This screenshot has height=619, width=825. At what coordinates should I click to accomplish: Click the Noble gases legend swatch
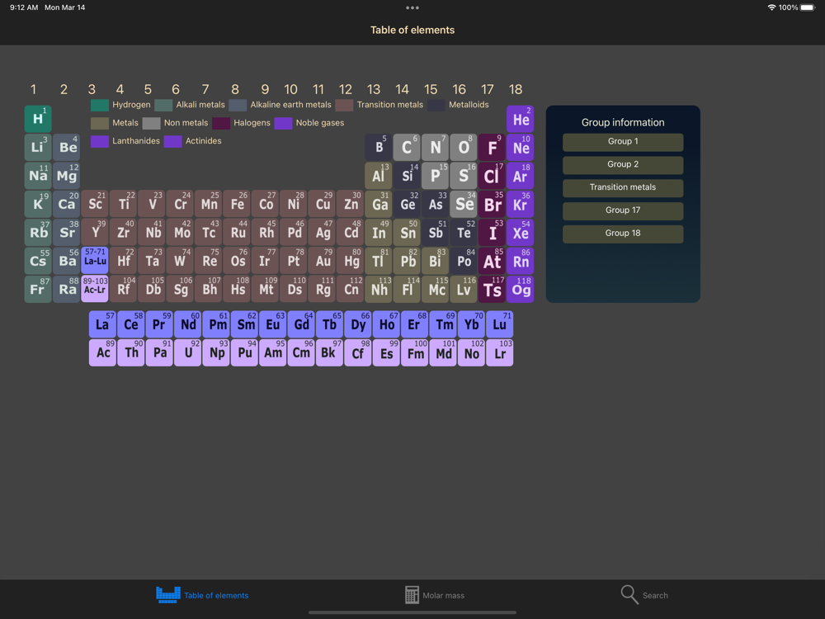coord(283,123)
